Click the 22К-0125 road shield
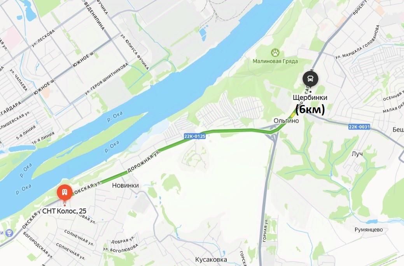Image resolution: width=404 pixels, height=266 pixels. (x=195, y=136)
